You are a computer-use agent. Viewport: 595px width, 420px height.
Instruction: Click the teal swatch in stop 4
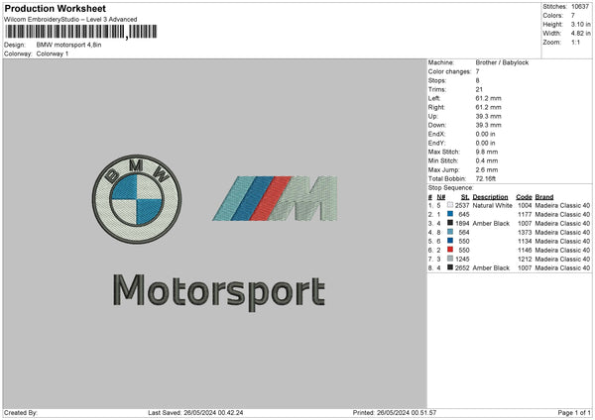coord(449,232)
